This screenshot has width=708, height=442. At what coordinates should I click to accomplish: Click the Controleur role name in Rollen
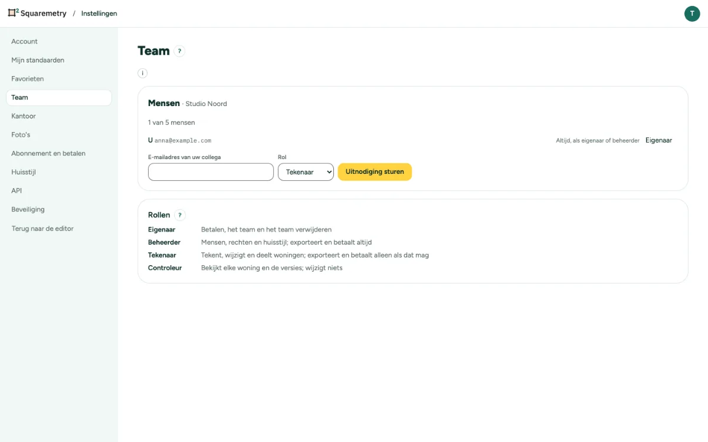[x=165, y=268]
